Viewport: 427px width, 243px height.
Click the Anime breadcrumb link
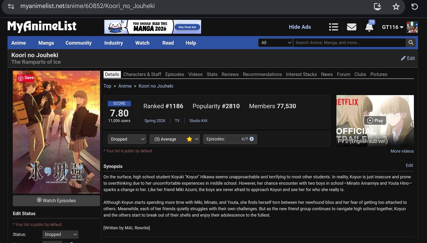coord(125,86)
